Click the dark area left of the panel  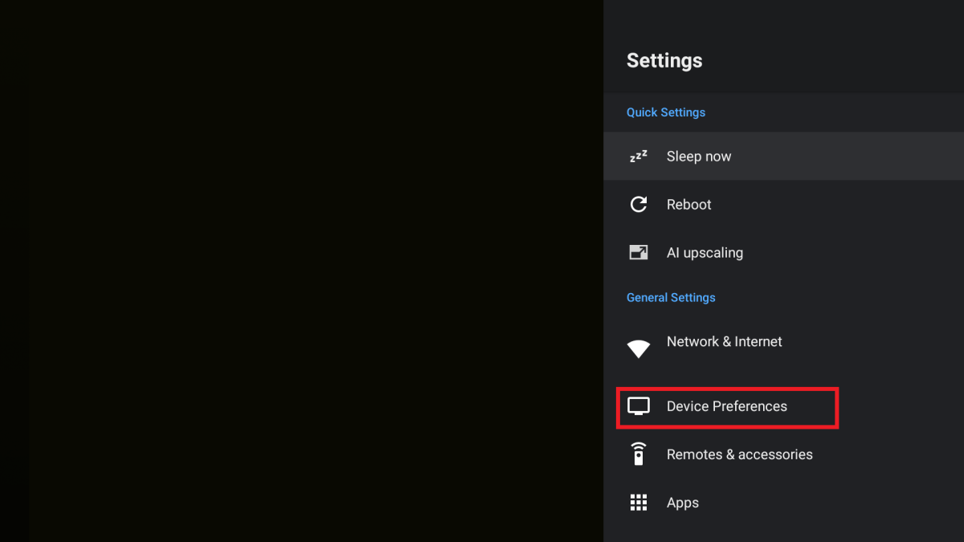(301, 271)
